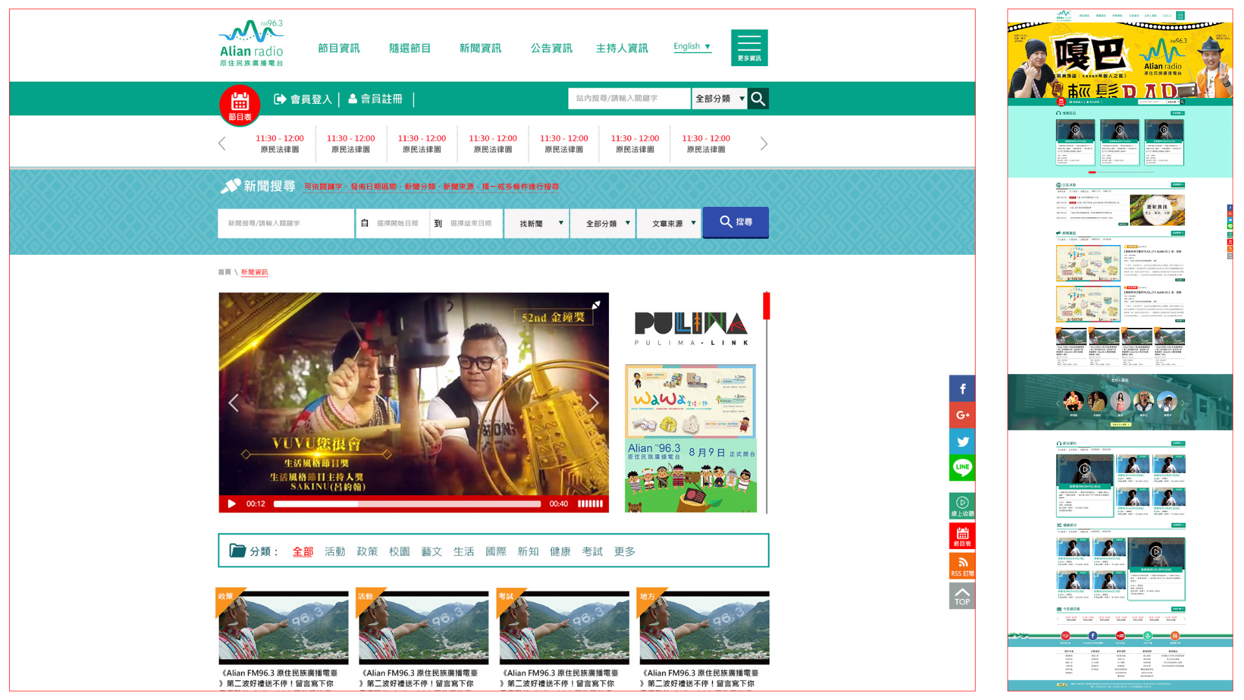Click the 首頁 breadcrumb link
This screenshot has width=1244, height=700.
point(224,272)
